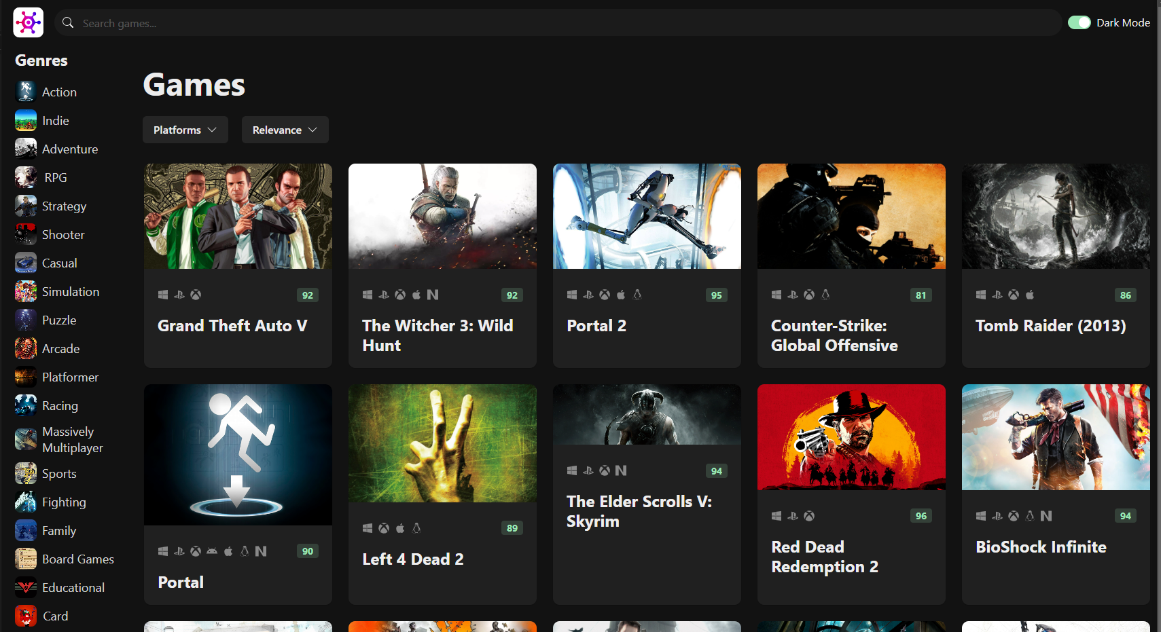Viewport: 1161px width, 632px height.
Task: Click the Board Games genre icon
Action: pyautogui.click(x=26, y=559)
